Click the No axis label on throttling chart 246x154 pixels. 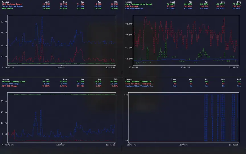(126, 141)
